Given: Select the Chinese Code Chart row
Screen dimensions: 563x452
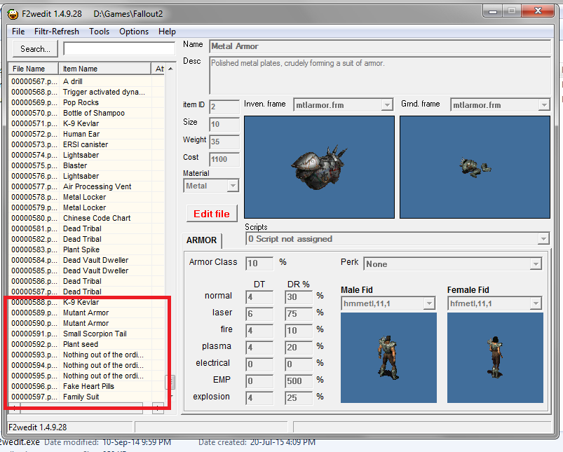Looking at the screenshot, I should click(x=86, y=218).
